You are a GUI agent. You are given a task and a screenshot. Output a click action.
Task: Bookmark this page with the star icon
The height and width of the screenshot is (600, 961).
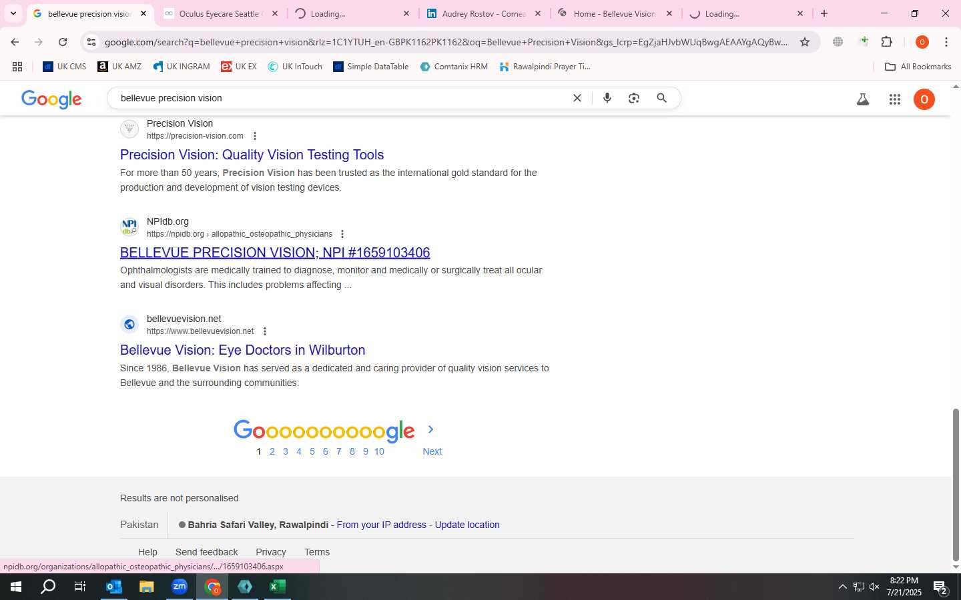point(805,42)
